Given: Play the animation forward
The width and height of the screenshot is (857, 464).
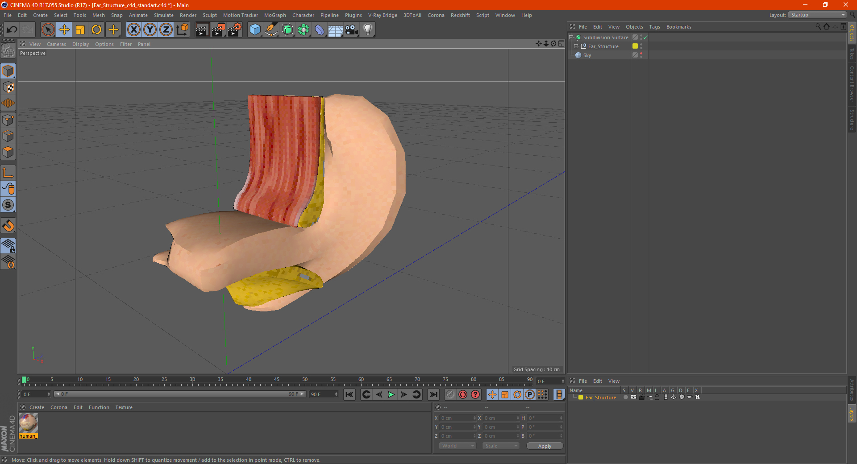Looking at the screenshot, I should click(391, 394).
